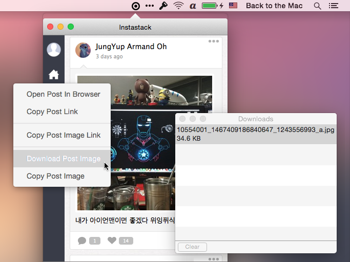Open the battery status menu
This screenshot has height=262, width=350.
[213, 6]
